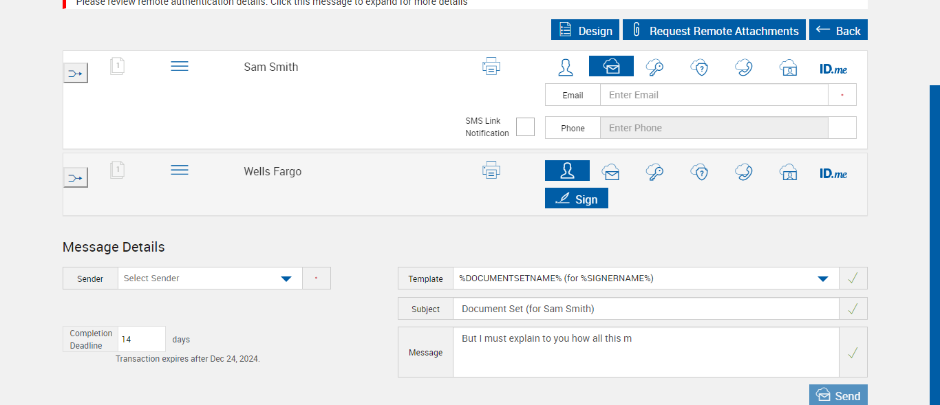
Task: Click the printer icon in Sam Smith's row
Action: coord(491,67)
